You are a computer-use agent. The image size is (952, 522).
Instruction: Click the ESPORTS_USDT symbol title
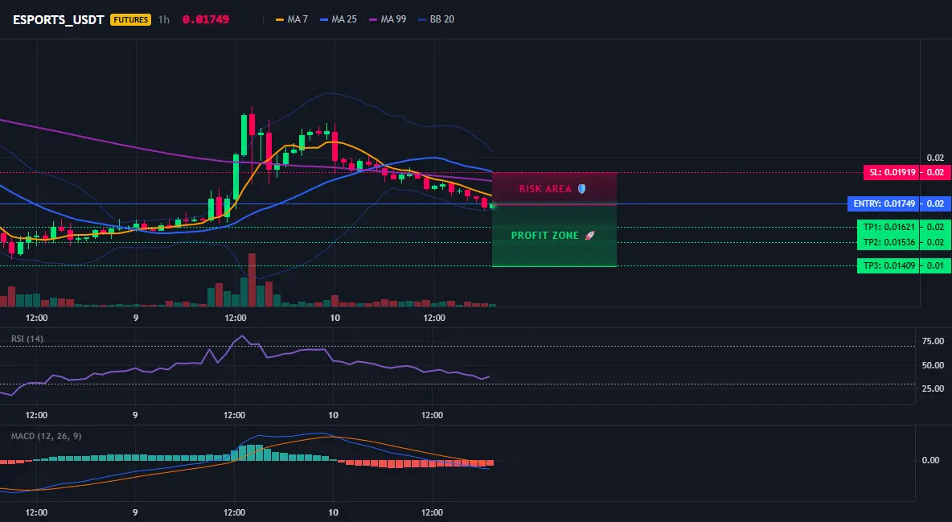58,19
